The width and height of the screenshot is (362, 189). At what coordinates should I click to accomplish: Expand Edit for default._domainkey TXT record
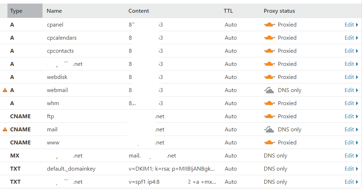(351, 169)
